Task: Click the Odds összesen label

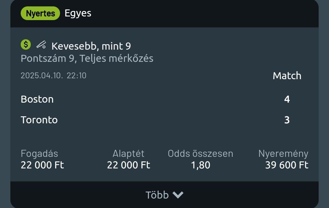Action: coord(200,154)
